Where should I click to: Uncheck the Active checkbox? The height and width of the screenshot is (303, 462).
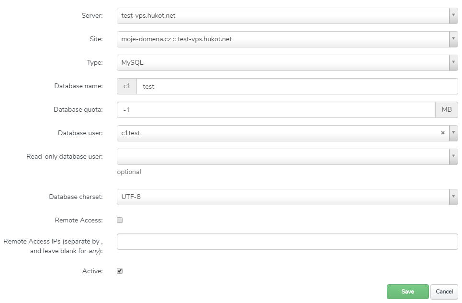pos(120,271)
